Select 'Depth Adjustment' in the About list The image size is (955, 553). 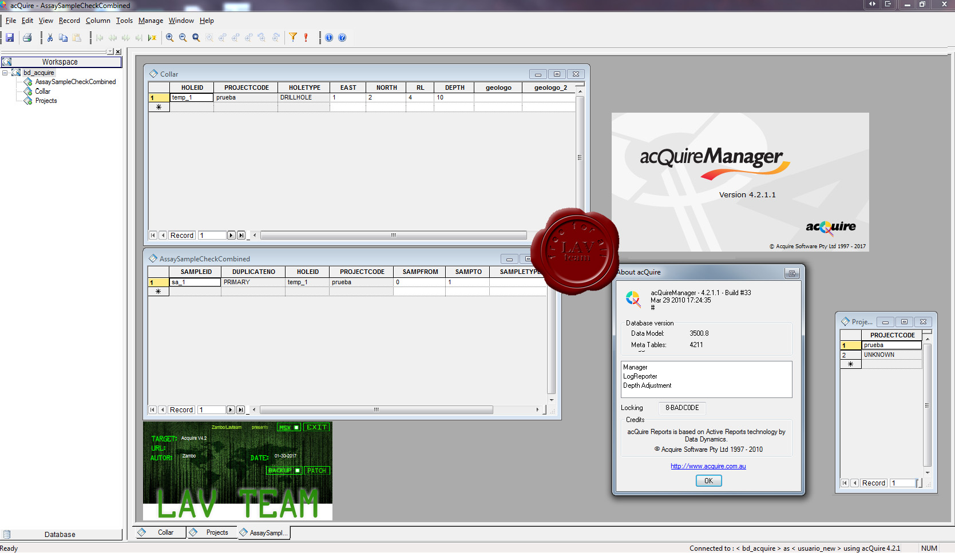pyautogui.click(x=647, y=385)
